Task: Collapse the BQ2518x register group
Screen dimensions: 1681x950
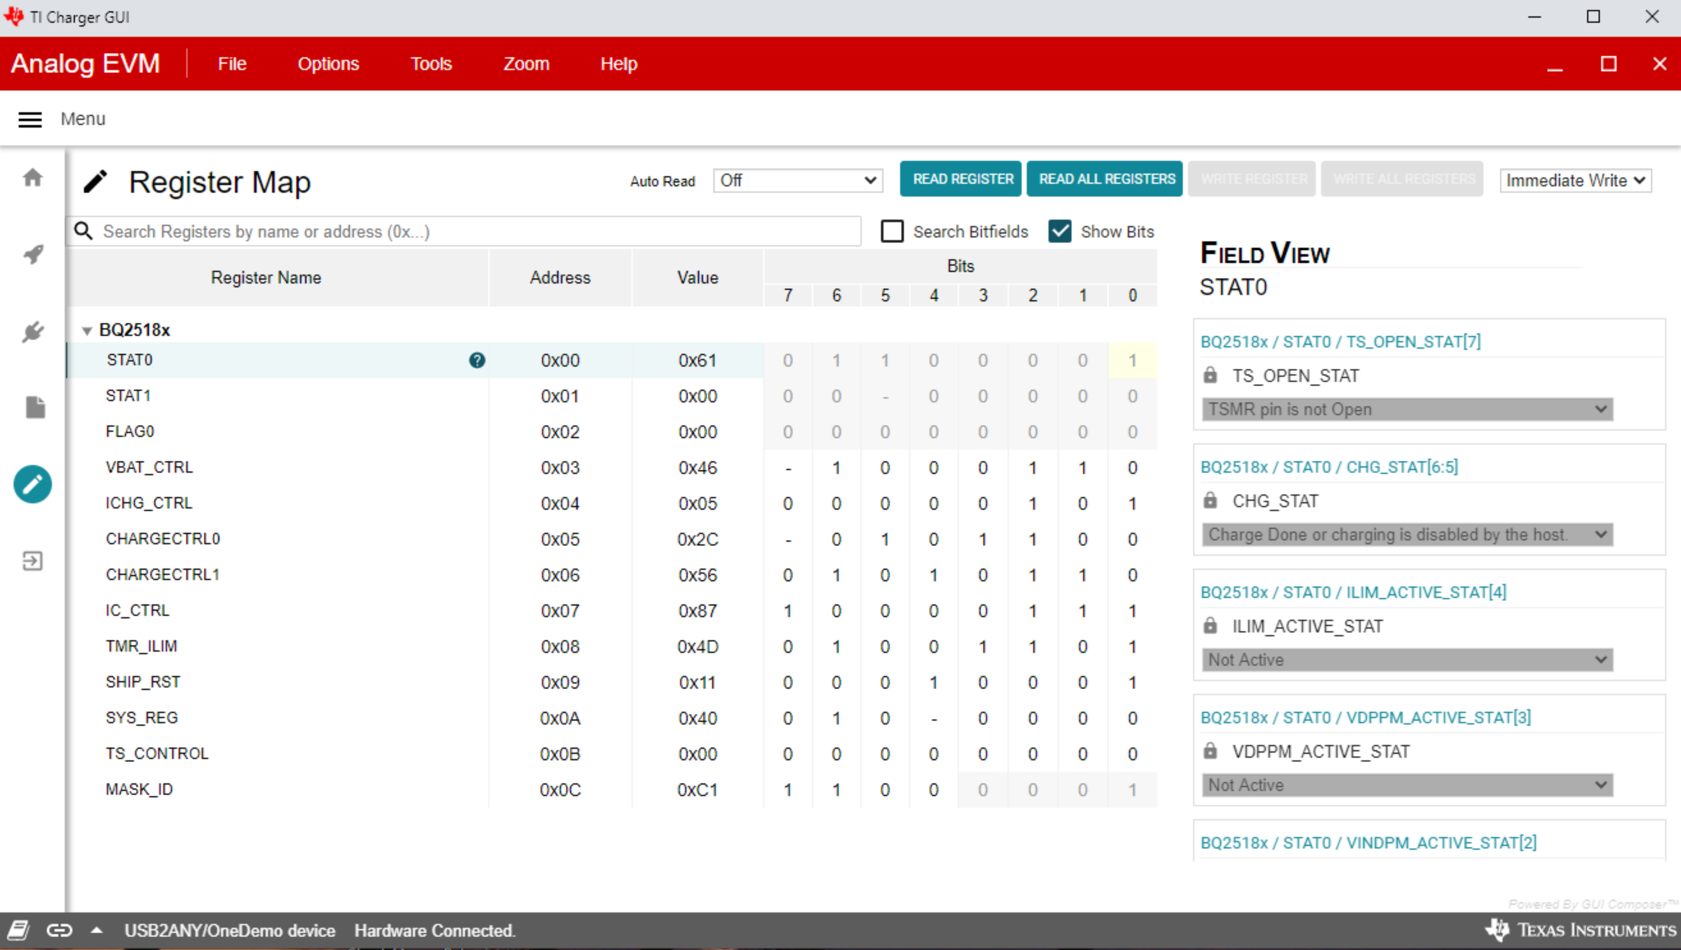Action: (87, 331)
